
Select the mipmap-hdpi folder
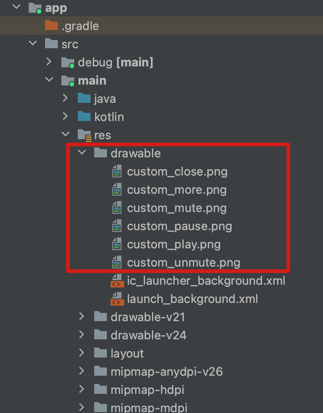147,390
